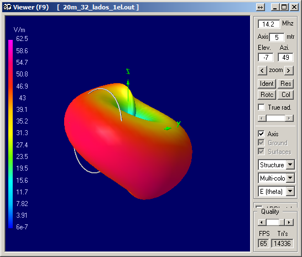
Task: Click the Rotc button
Action: [x=267, y=95]
